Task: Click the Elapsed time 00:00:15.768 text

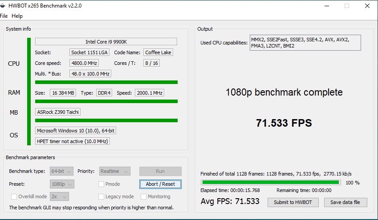Action: tap(230, 190)
